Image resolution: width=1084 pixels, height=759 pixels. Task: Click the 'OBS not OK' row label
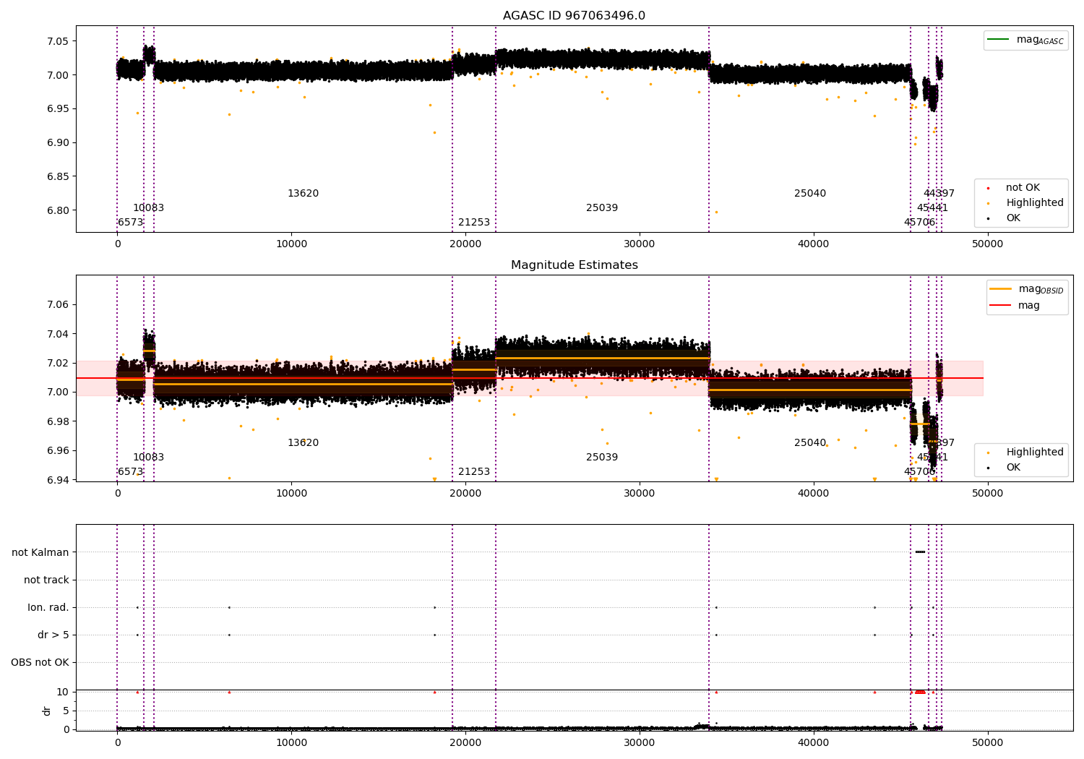click(x=40, y=662)
